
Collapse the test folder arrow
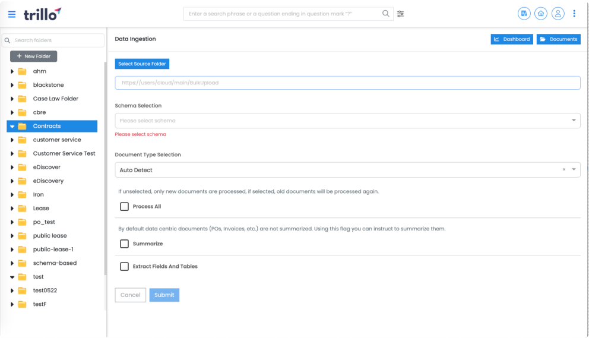point(12,277)
